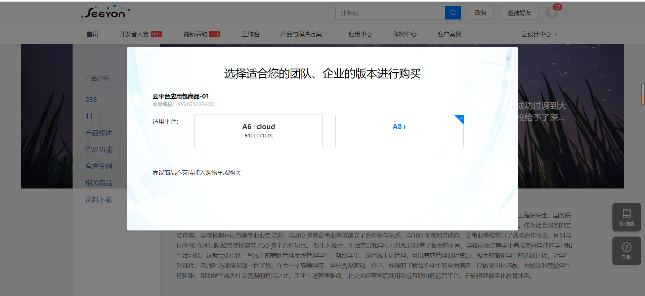Click the 政务 button

coord(481,13)
